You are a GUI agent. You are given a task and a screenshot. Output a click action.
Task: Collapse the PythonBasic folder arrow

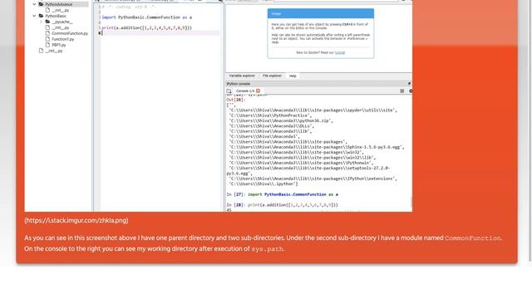[x=34, y=16]
